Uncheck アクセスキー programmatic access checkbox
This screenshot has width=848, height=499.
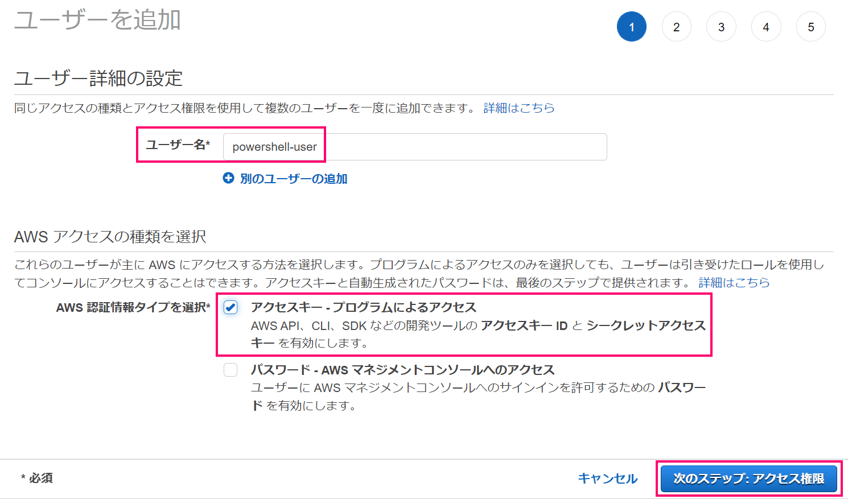(x=230, y=307)
